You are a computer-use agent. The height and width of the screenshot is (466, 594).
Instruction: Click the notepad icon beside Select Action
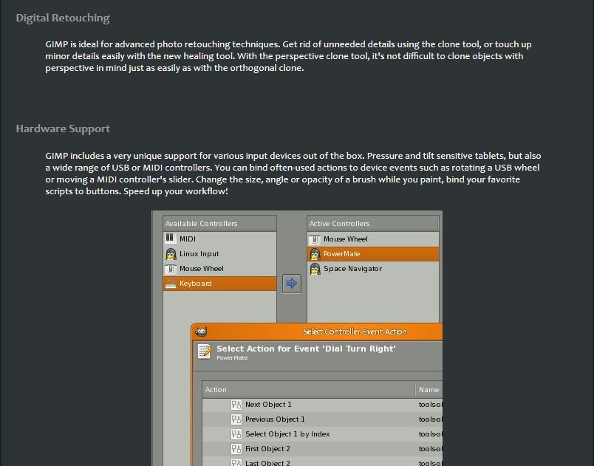point(205,352)
